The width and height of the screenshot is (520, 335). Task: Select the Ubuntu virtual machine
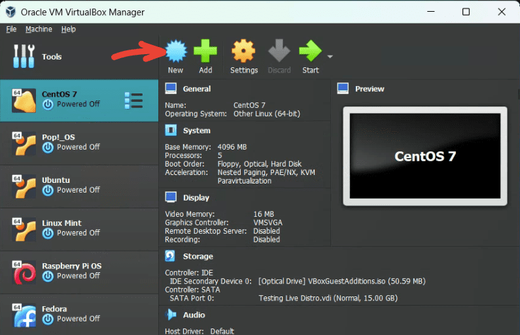pyautogui.click(x=79, y=187)
